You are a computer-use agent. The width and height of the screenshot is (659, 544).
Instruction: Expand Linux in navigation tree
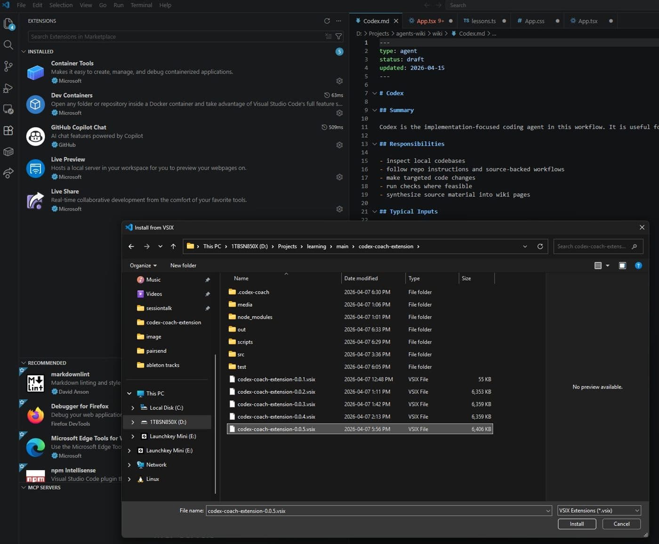(x=129, y=479)
